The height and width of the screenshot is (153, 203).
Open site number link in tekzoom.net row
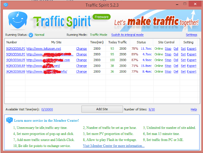16,48
